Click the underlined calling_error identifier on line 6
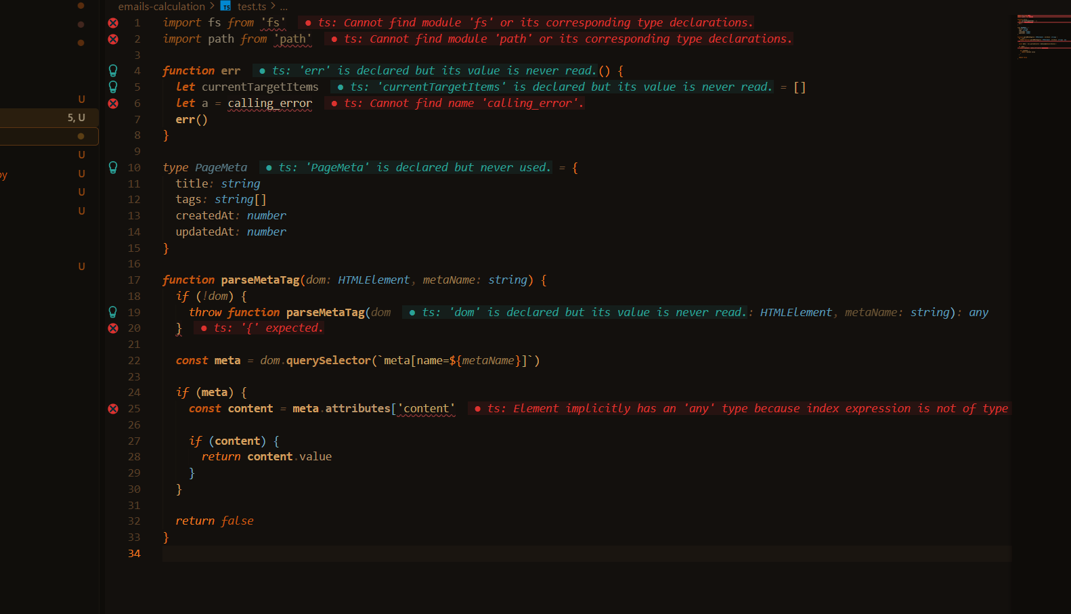The image size is (1071, 614). pyautogui.click(x=270, y=103)
